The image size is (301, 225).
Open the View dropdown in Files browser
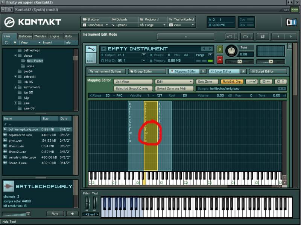click(30, 42)
